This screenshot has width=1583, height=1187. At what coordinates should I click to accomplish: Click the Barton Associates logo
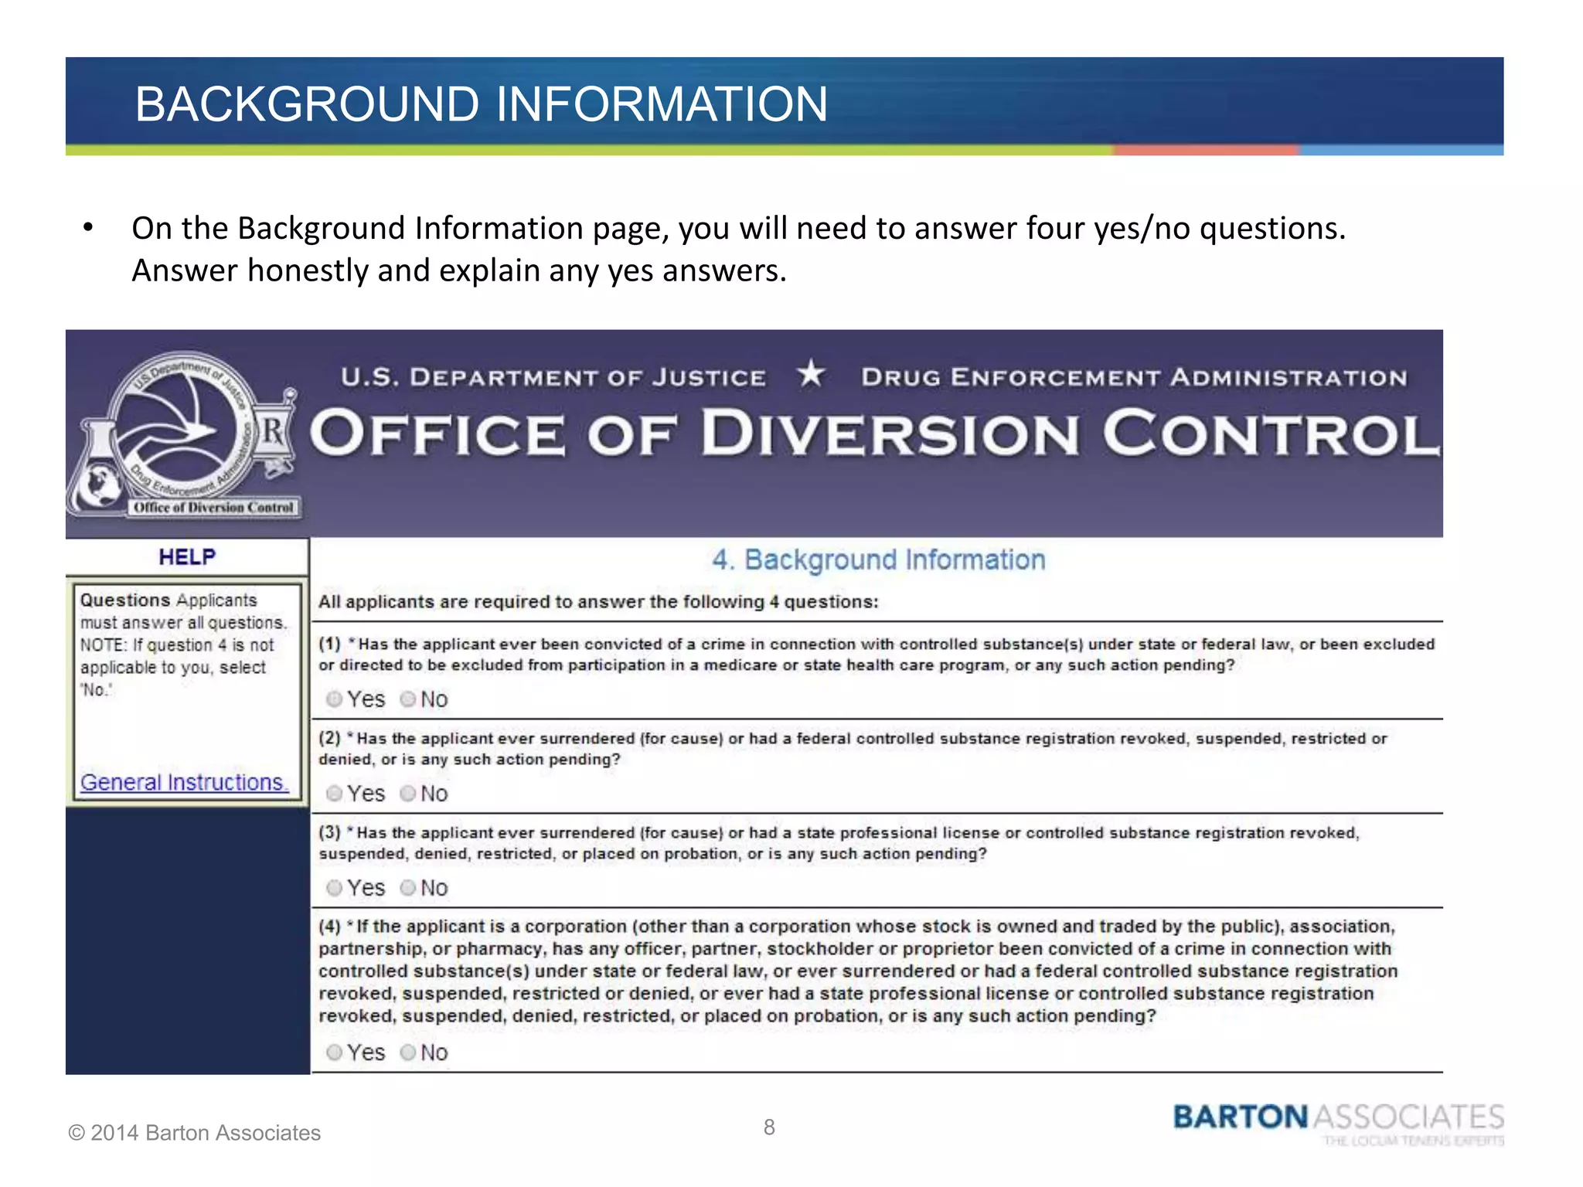click(x=1339, y=1124)
